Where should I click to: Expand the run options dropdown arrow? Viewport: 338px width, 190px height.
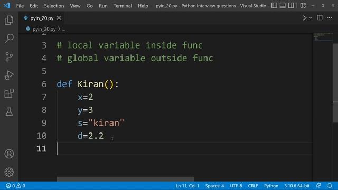click(311, 18)
